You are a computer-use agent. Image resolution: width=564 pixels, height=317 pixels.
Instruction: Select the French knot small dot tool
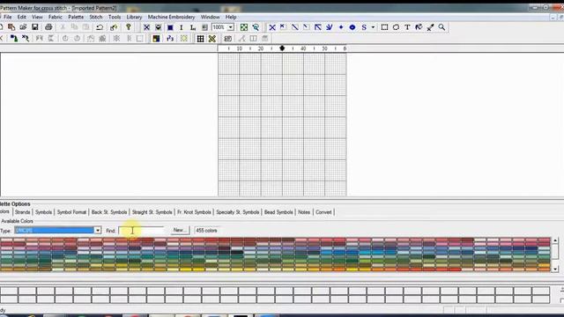(341, 27)
